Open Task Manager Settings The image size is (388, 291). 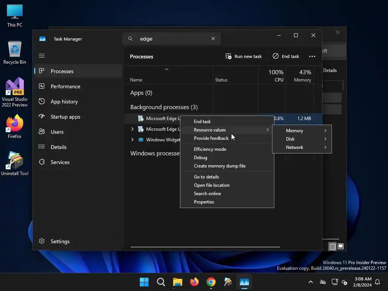pos(78,241)
